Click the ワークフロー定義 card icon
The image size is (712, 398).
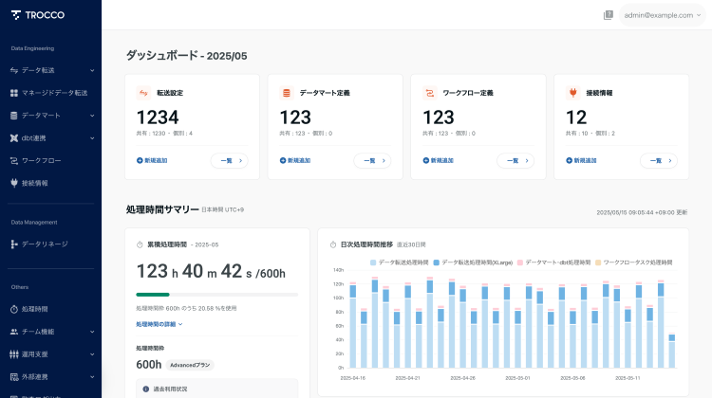point(429,93)
